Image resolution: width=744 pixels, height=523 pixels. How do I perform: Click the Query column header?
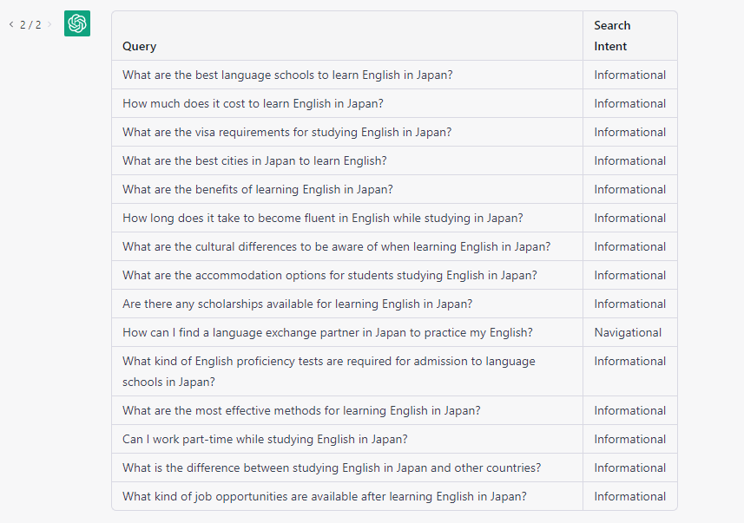point(140,47)
